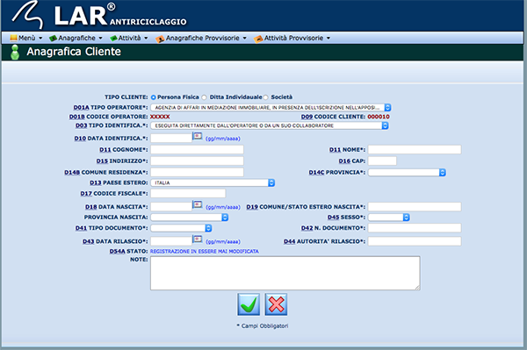
Task: Open the Anagrafiche menu
Action: pos(76,38)
